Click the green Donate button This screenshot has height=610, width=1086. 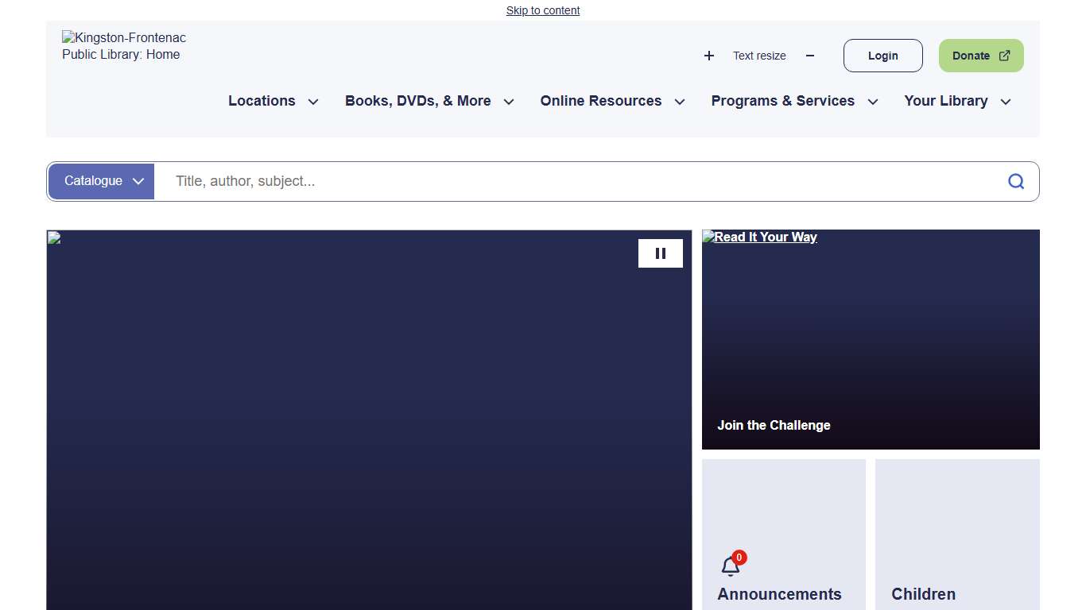pos(980,56)
